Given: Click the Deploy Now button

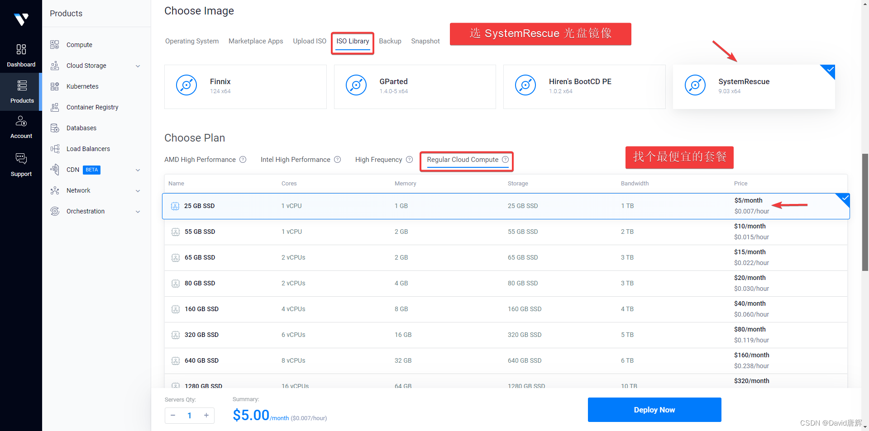Looking at the screenshot, I should (654, 410).
